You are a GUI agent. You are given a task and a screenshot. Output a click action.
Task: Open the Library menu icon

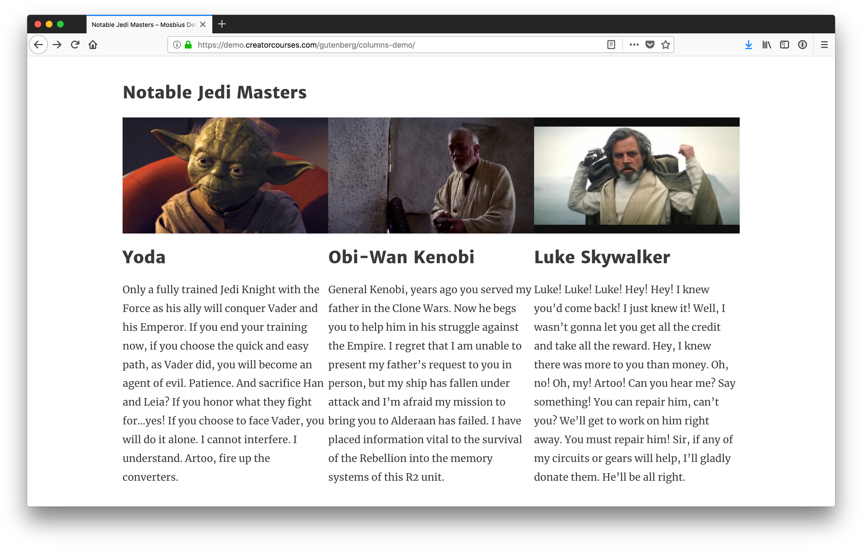pyautogui.click(x=766, y=45)
